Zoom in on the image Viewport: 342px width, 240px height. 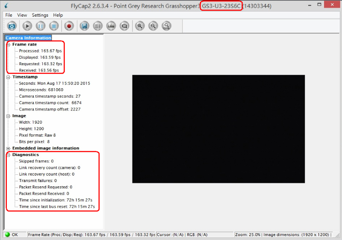pyautogui.click(x=140, y=26)
